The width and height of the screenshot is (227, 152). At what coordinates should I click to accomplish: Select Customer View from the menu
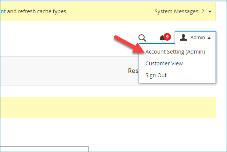(164, 63)
